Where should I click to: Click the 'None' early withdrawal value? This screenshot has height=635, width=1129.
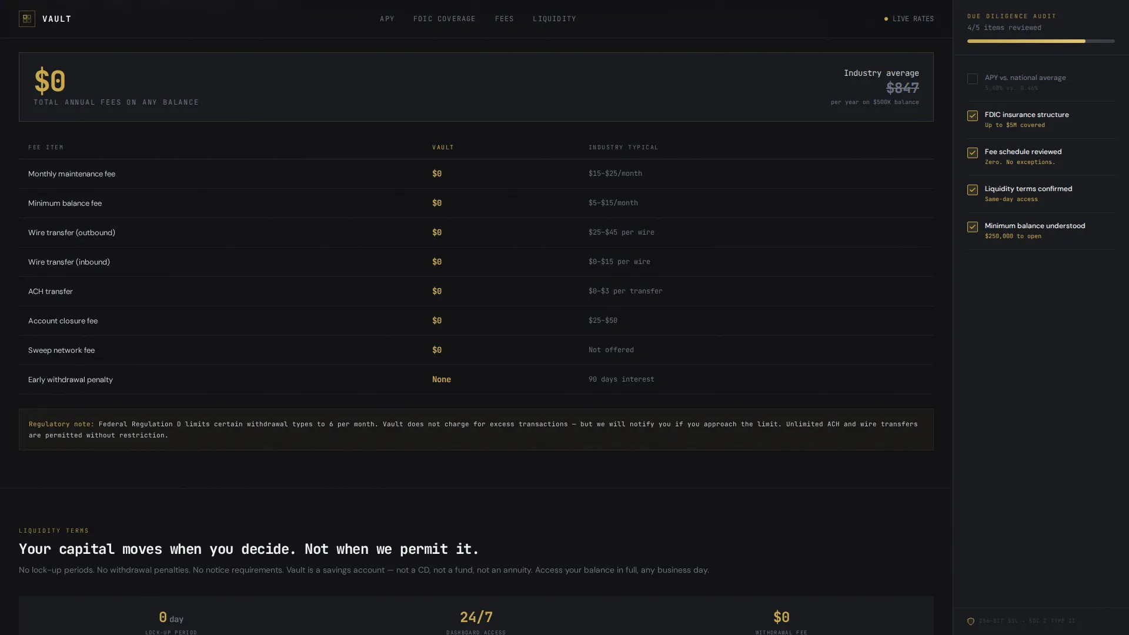tap(442, 379)
